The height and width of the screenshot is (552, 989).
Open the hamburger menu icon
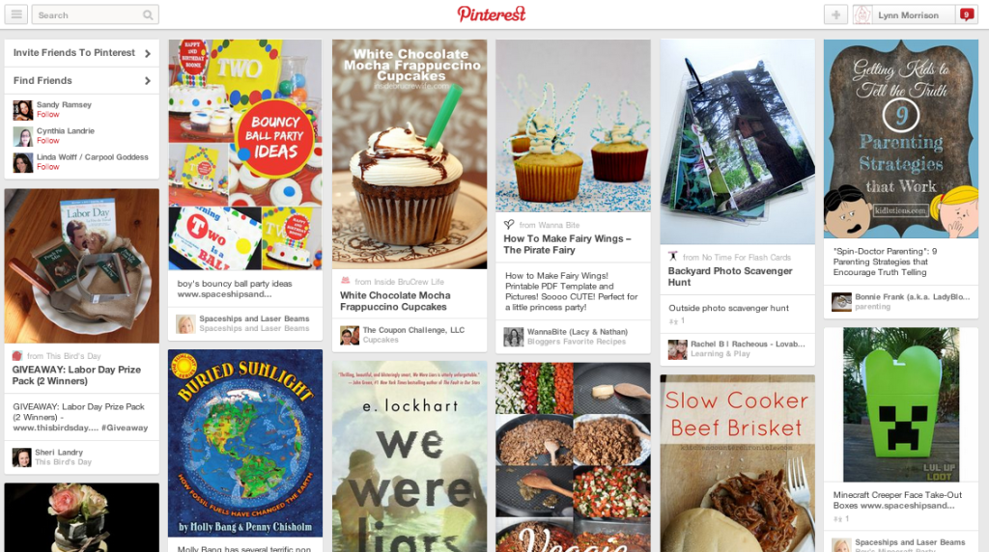[x=16, y=14]
